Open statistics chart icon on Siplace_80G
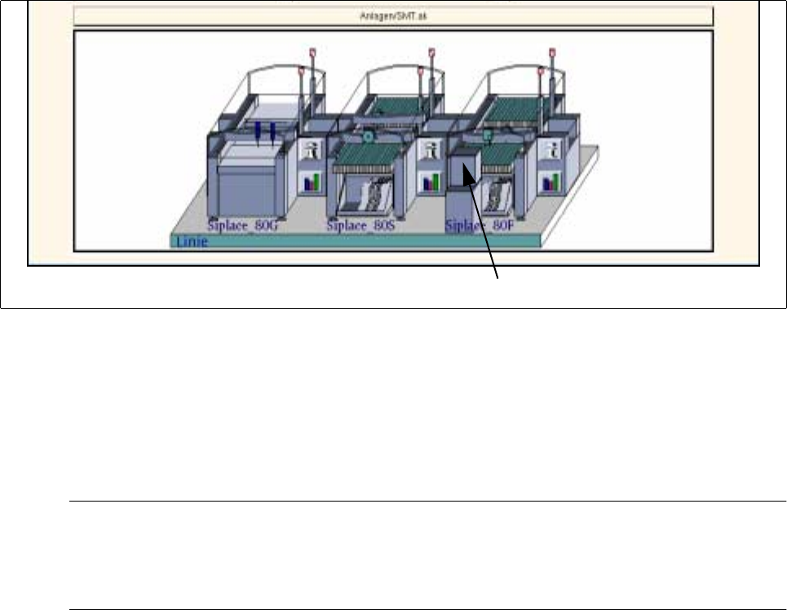Viewport: 787px width, 610px height. coord(312,182)
